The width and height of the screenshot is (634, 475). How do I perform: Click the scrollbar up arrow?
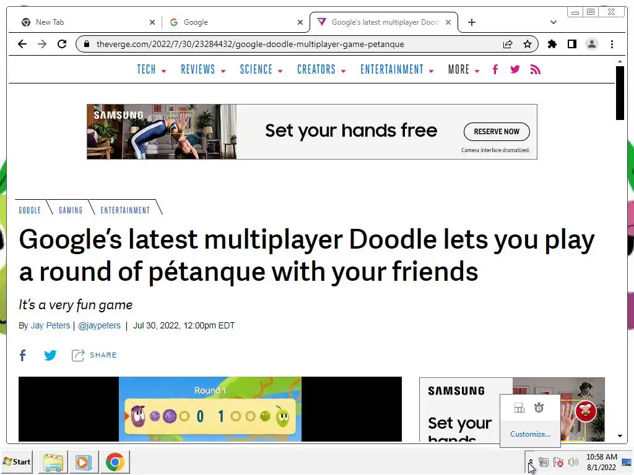(619, 61)
